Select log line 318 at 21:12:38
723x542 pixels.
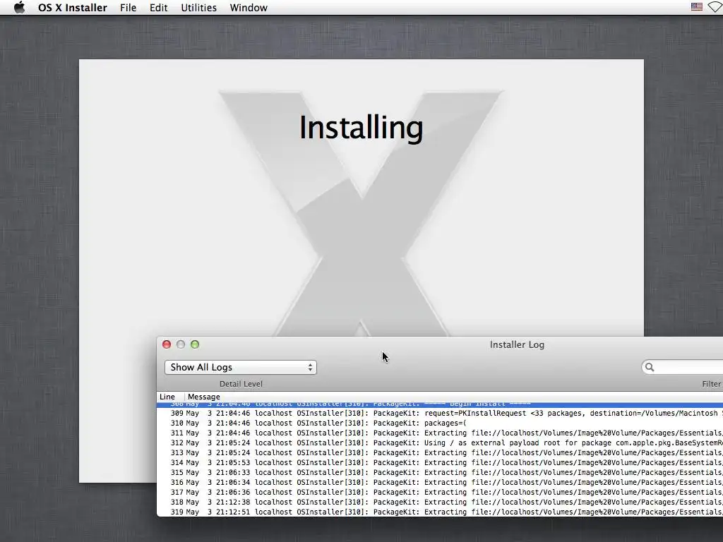pyautogui.click(x=440, y=502)
